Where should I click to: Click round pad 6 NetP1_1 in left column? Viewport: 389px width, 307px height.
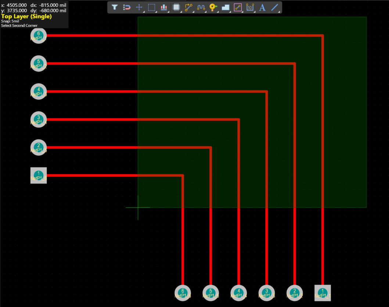coord(39,36)
